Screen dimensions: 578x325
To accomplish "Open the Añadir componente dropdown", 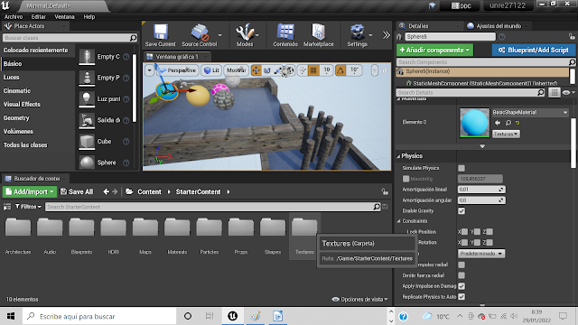I will pos(434,50).
